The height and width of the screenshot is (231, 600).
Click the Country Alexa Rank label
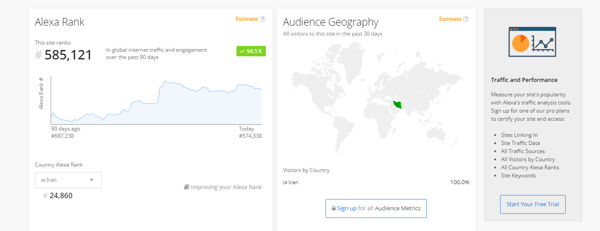[x=59, y=165]
